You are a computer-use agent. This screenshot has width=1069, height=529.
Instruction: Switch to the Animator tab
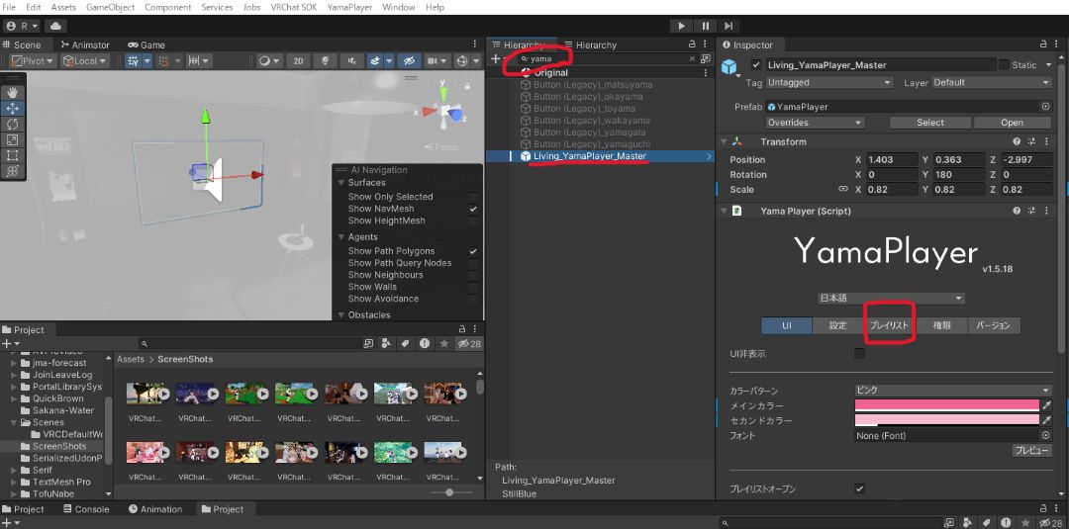85,44
